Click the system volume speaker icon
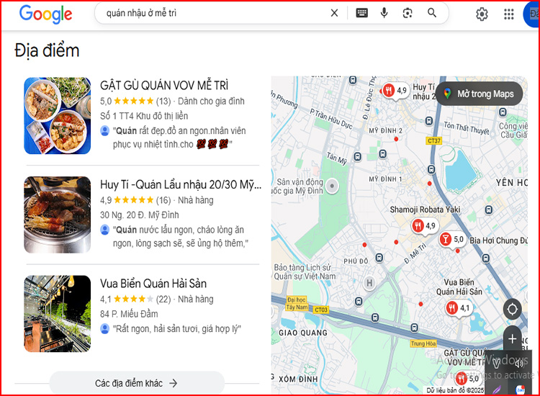Image resolution: width=540 pixels, height=396 pixels. (x=520, y=363)
